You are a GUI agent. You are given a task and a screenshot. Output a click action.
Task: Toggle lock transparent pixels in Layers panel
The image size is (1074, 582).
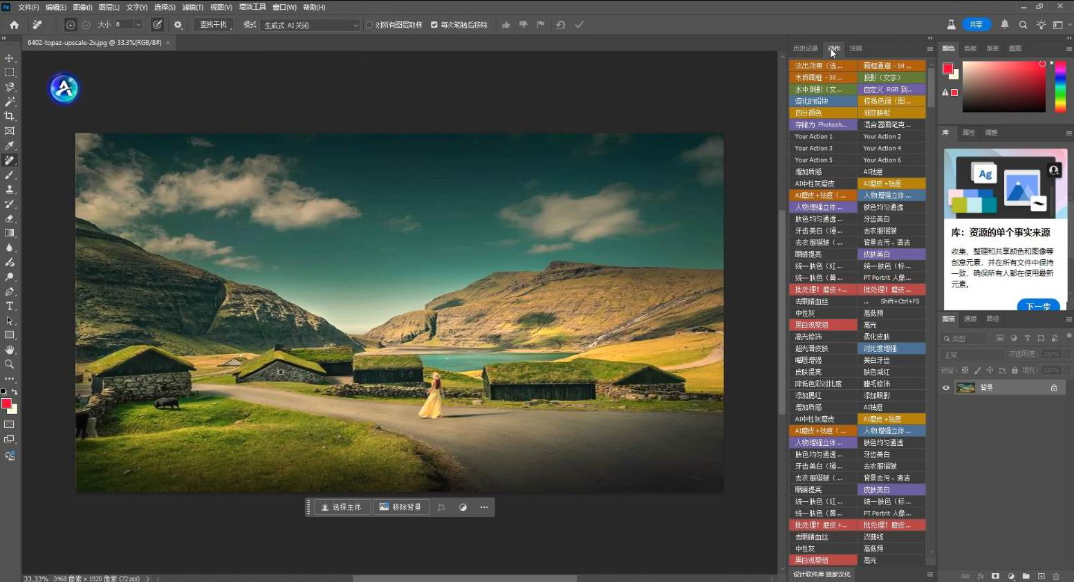click(x=965, y=370)
